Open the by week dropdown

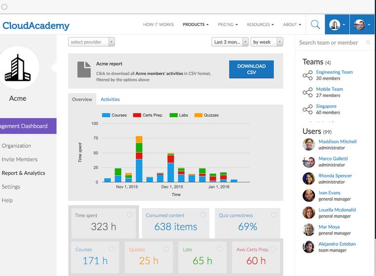point(267,42)
